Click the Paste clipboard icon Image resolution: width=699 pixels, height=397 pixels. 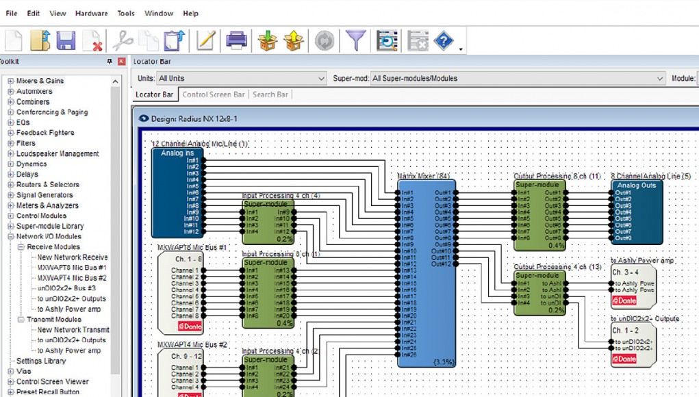pyautogui.click(x=174, y=40)
